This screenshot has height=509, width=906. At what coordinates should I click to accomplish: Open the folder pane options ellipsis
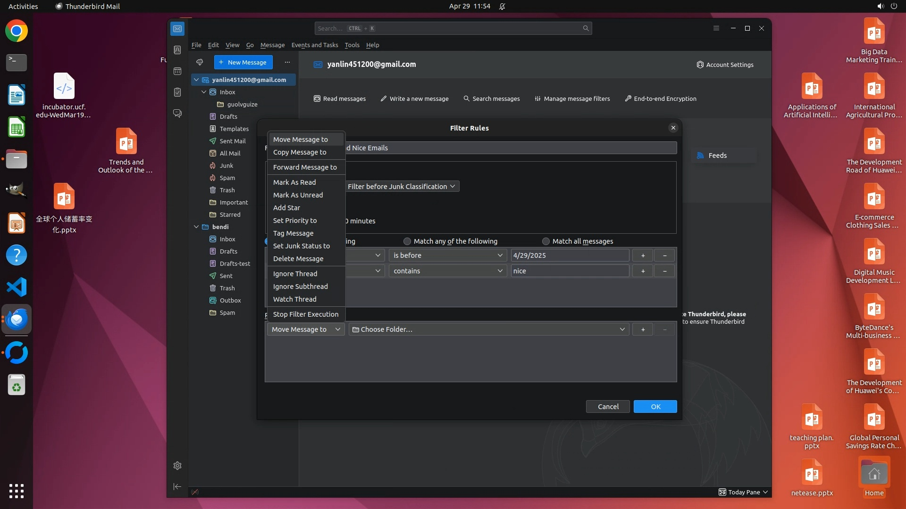tap(287, 62)
